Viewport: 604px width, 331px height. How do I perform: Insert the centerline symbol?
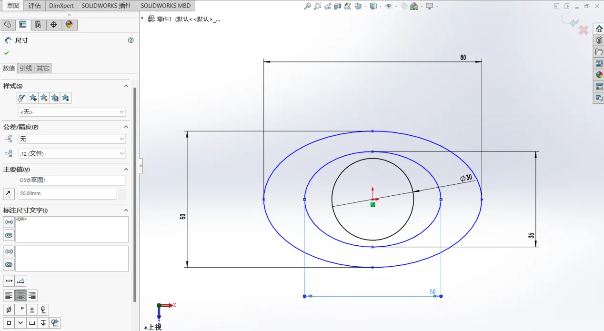pos(43,310)
